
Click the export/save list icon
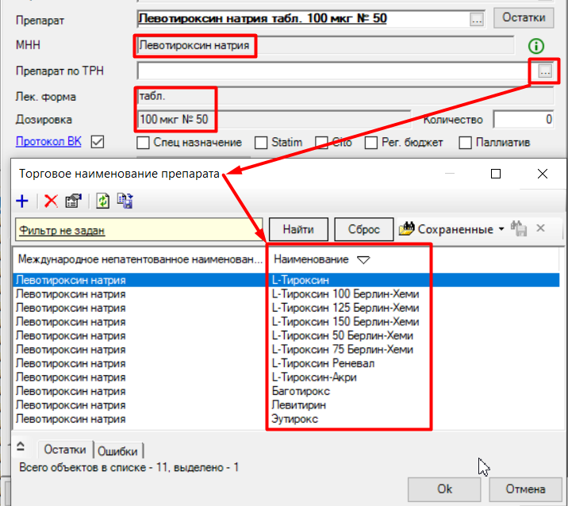tap(125, 201)
